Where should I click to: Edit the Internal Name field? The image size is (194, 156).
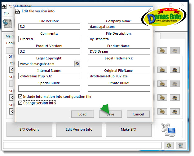tap(49, 76)
